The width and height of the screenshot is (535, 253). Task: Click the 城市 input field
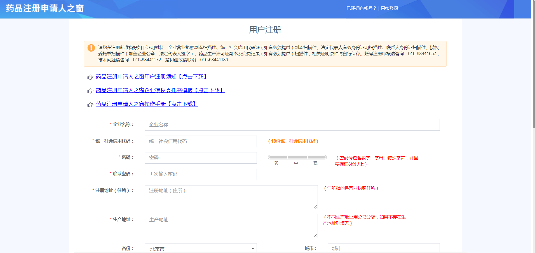384,248
